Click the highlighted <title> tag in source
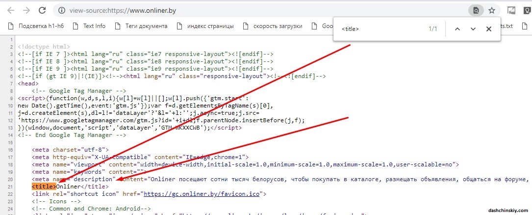Image resolution: width=532 pixels, height=215 pixels. 44,187
